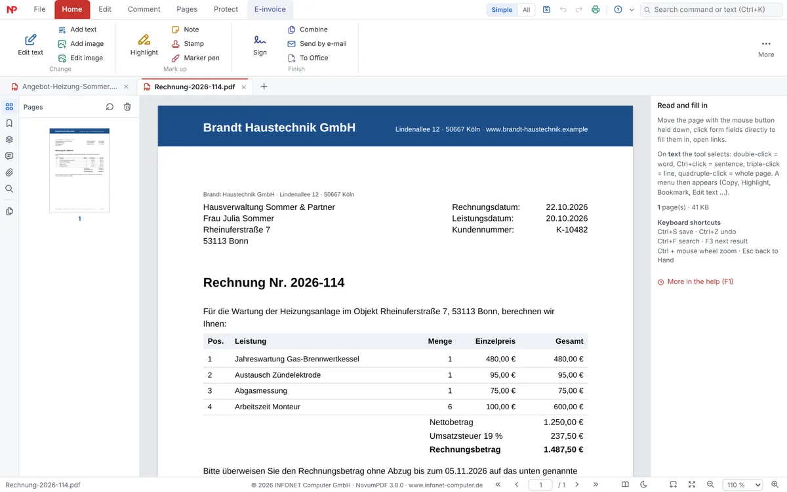Expand the help dropdown arrow
This screenshot has width=787, height=492.
[632, 10]
